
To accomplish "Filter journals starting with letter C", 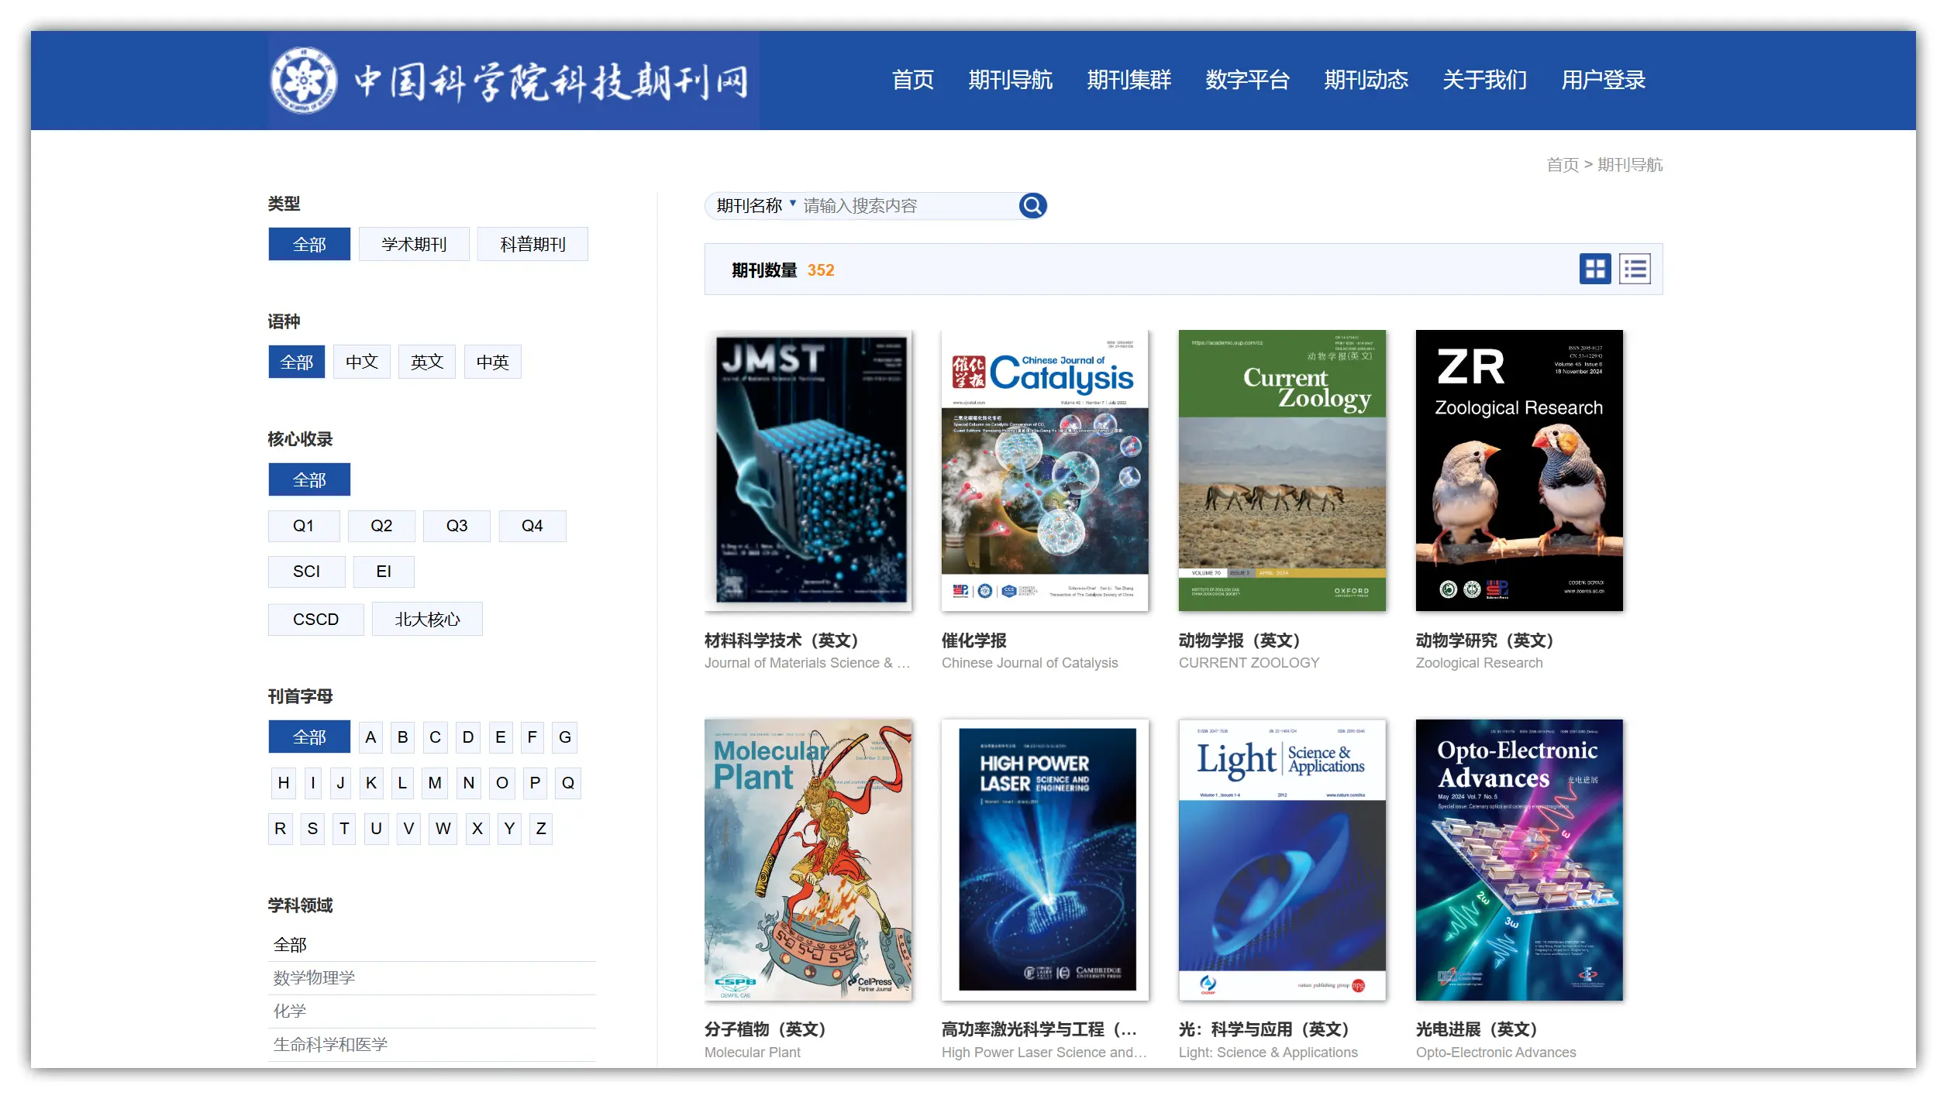I will pos(436,737).
